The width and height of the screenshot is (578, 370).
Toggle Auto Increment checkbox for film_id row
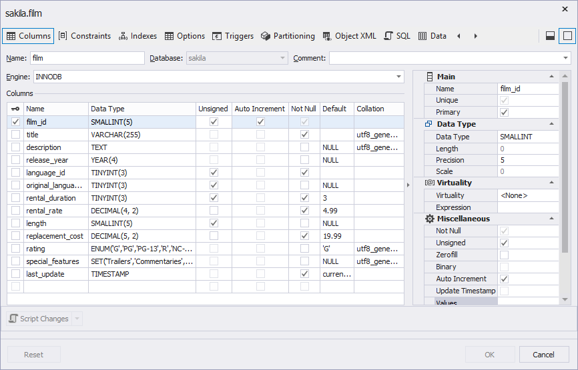pos(260,122)
